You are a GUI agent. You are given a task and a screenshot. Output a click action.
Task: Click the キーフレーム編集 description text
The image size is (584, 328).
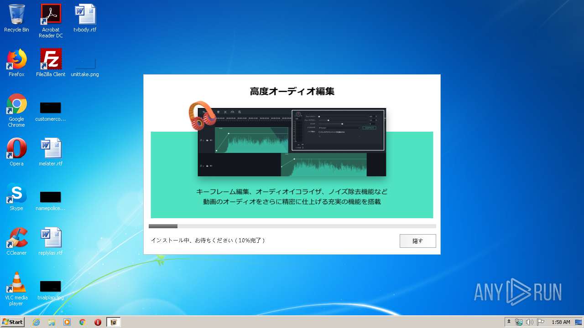pos(292,196)
